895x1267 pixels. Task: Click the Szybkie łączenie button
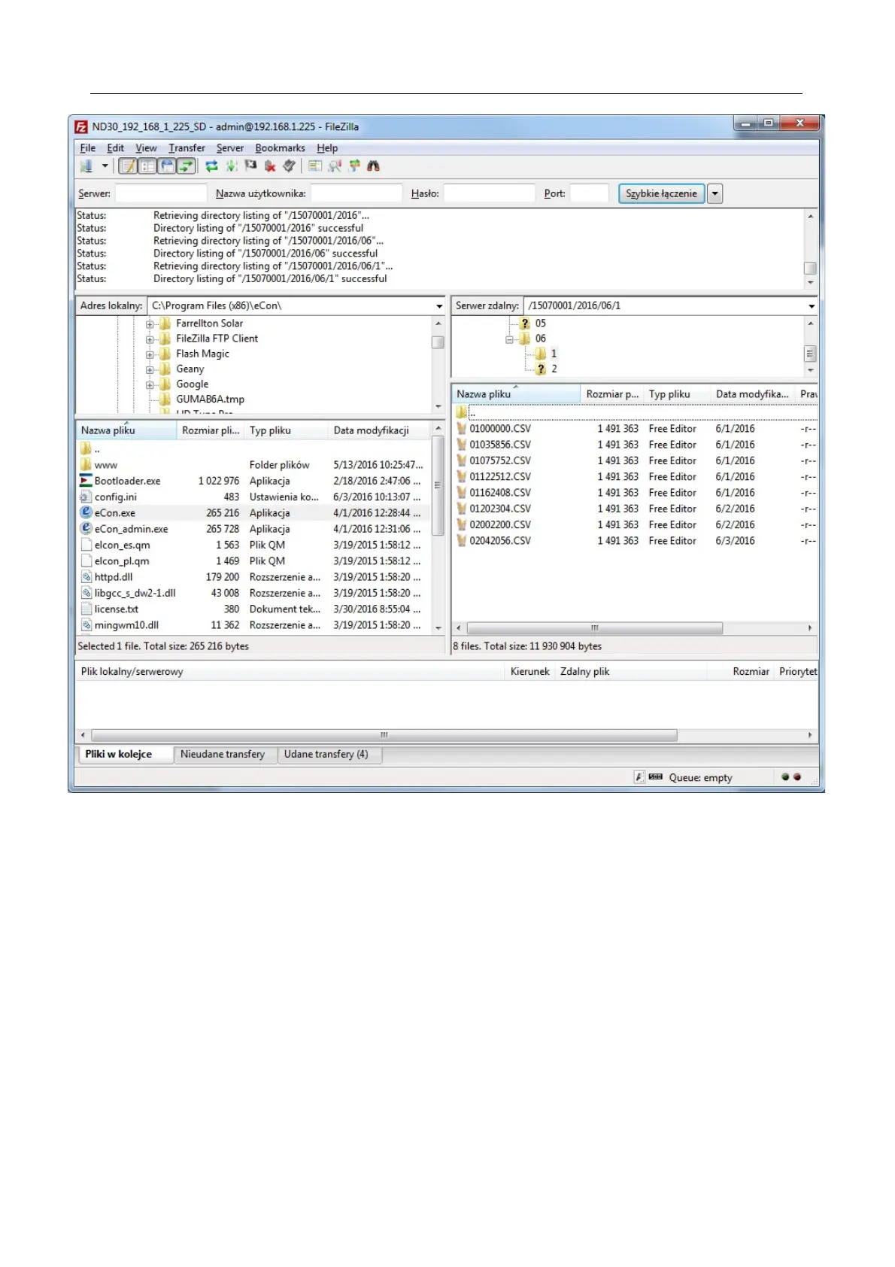[x=661, y=193]
